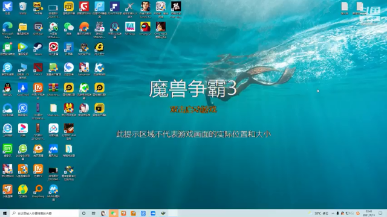Select the Tencent Video play icon
Screen dimensions: 387x217
[x=23, y=49]
